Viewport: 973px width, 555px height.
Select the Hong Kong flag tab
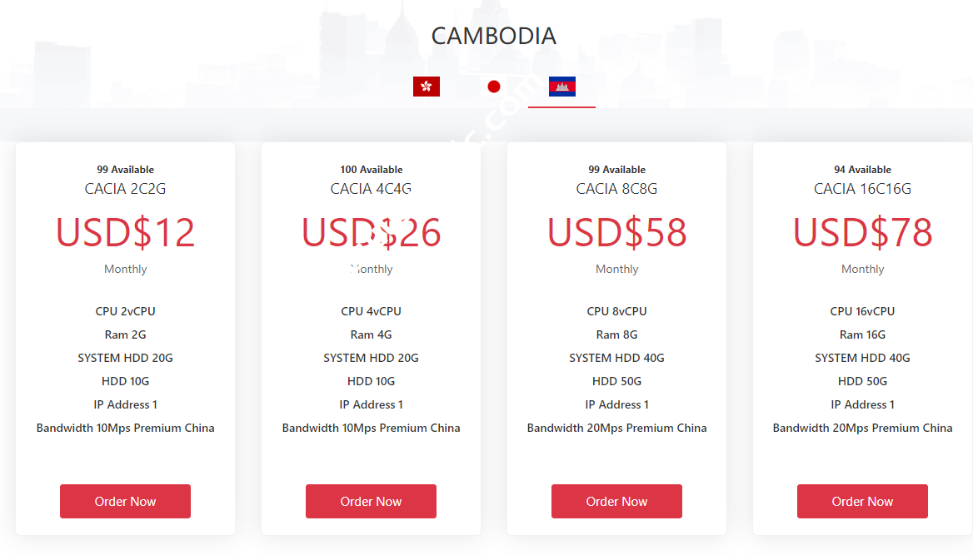click(x=427, y=87)
